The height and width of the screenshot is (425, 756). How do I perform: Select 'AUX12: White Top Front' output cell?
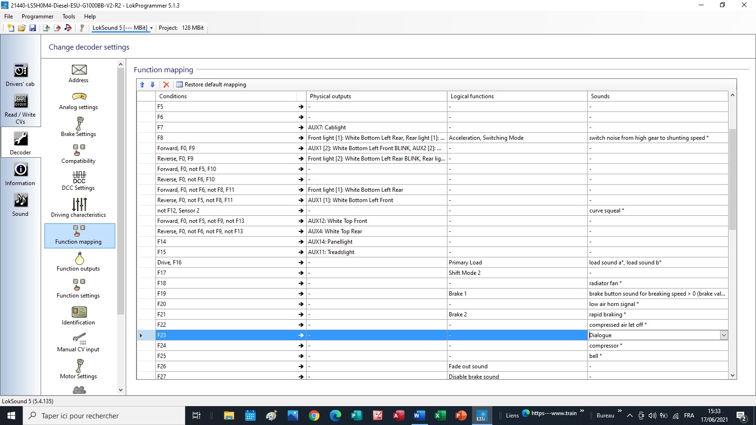tap(377, 221)
